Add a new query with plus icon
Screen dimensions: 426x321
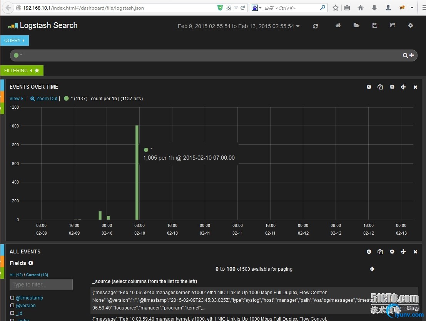(x=412, y=55)
